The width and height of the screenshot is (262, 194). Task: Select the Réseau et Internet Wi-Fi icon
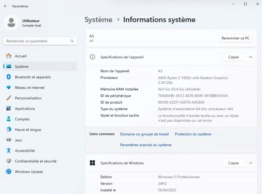(x=9, y=88)
